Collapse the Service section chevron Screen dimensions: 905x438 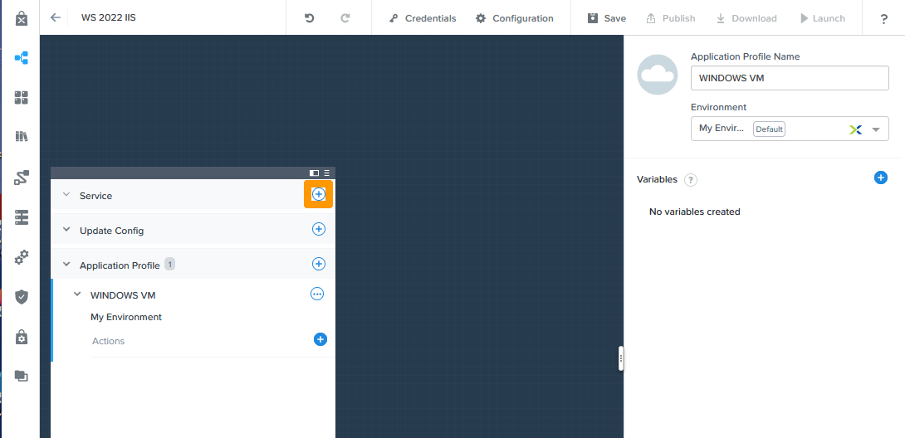[x=66, y=195]
